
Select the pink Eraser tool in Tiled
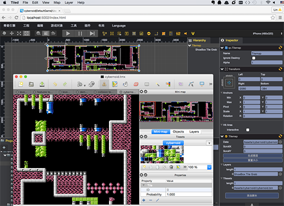[x=136, y=84]
